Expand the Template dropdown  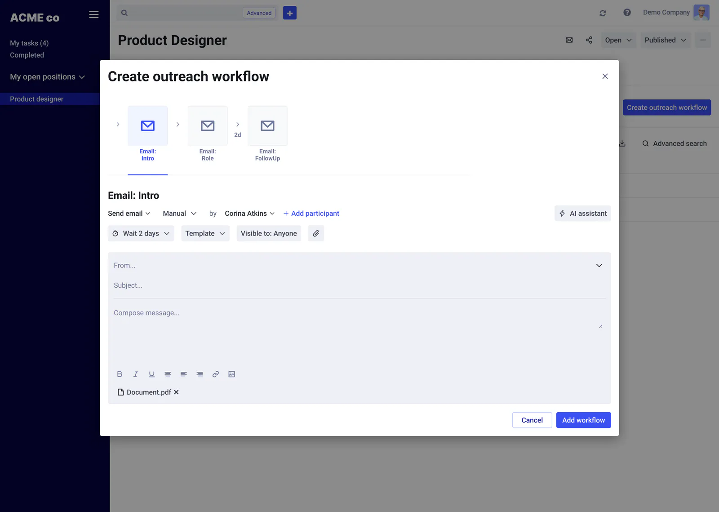click(205, 233)
